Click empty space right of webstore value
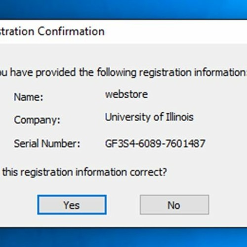 (198, 94)
